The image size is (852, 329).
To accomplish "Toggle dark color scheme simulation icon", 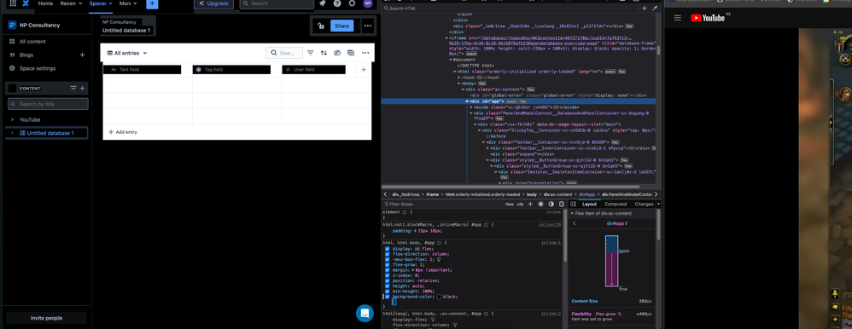I will click(x=551, y=204).
